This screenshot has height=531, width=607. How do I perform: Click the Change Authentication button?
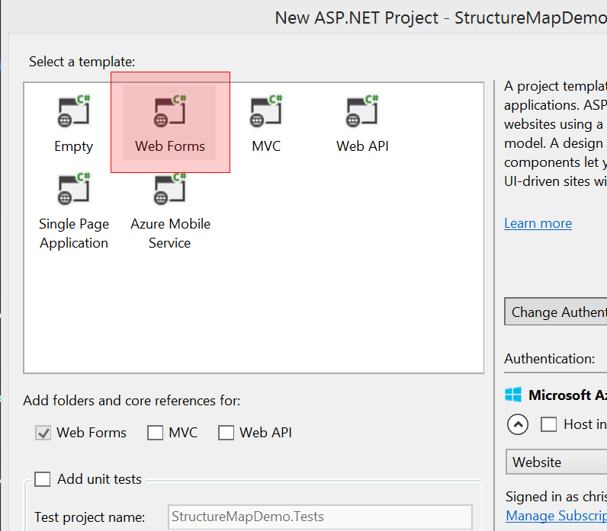point(555,312)
